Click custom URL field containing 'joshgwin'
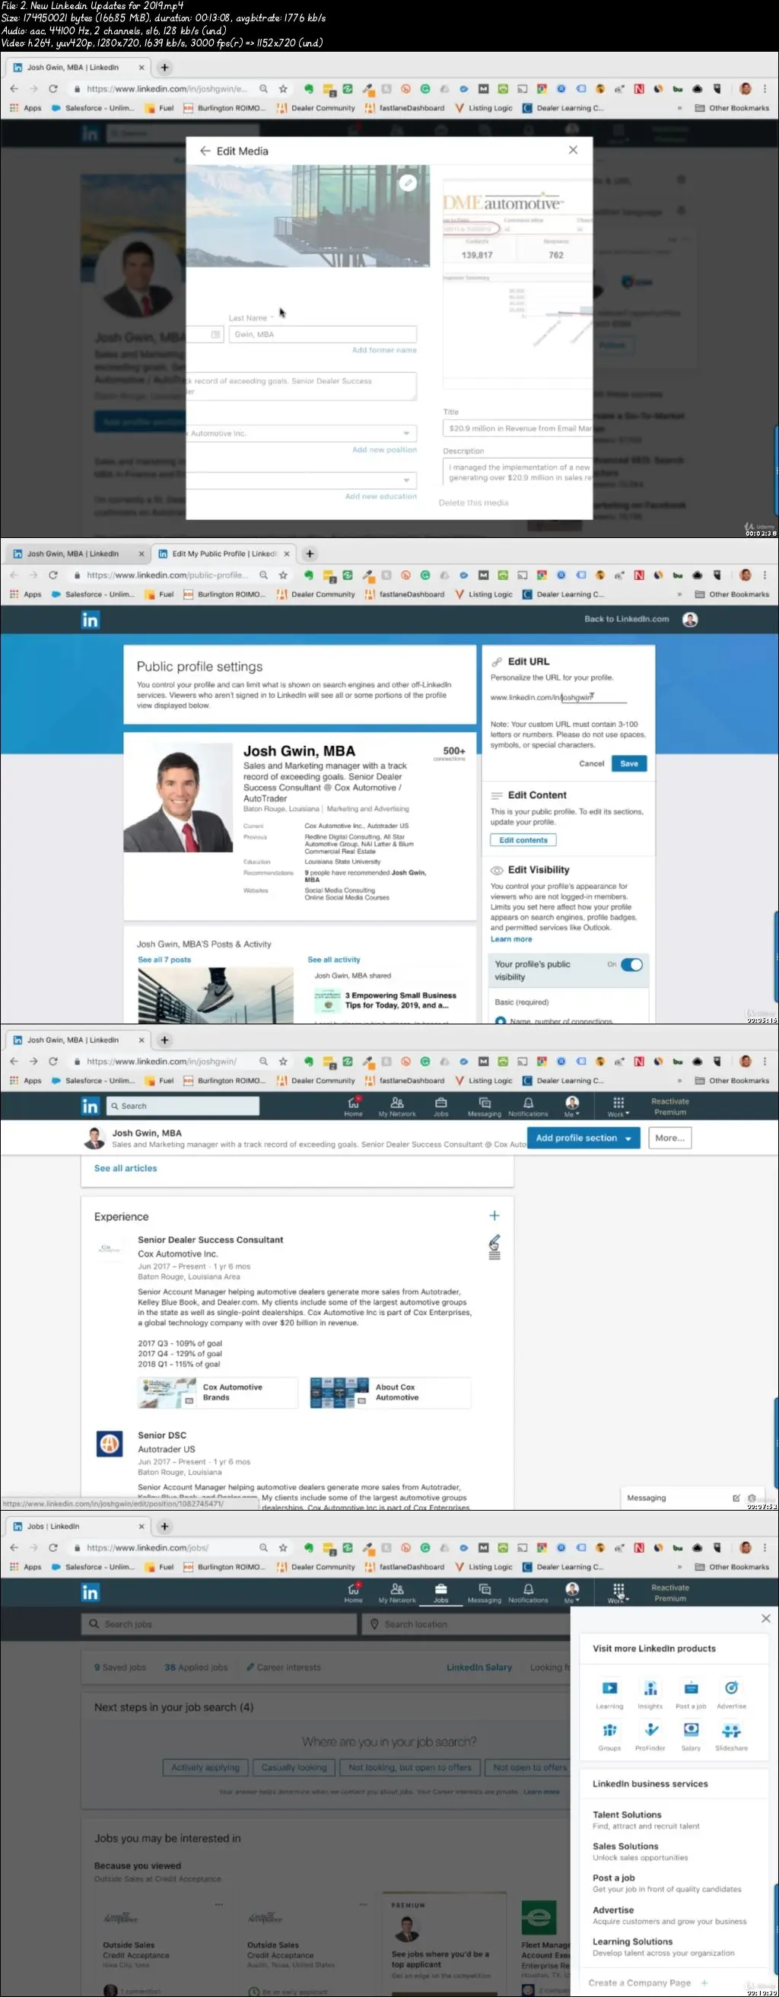 click(593, 697)
